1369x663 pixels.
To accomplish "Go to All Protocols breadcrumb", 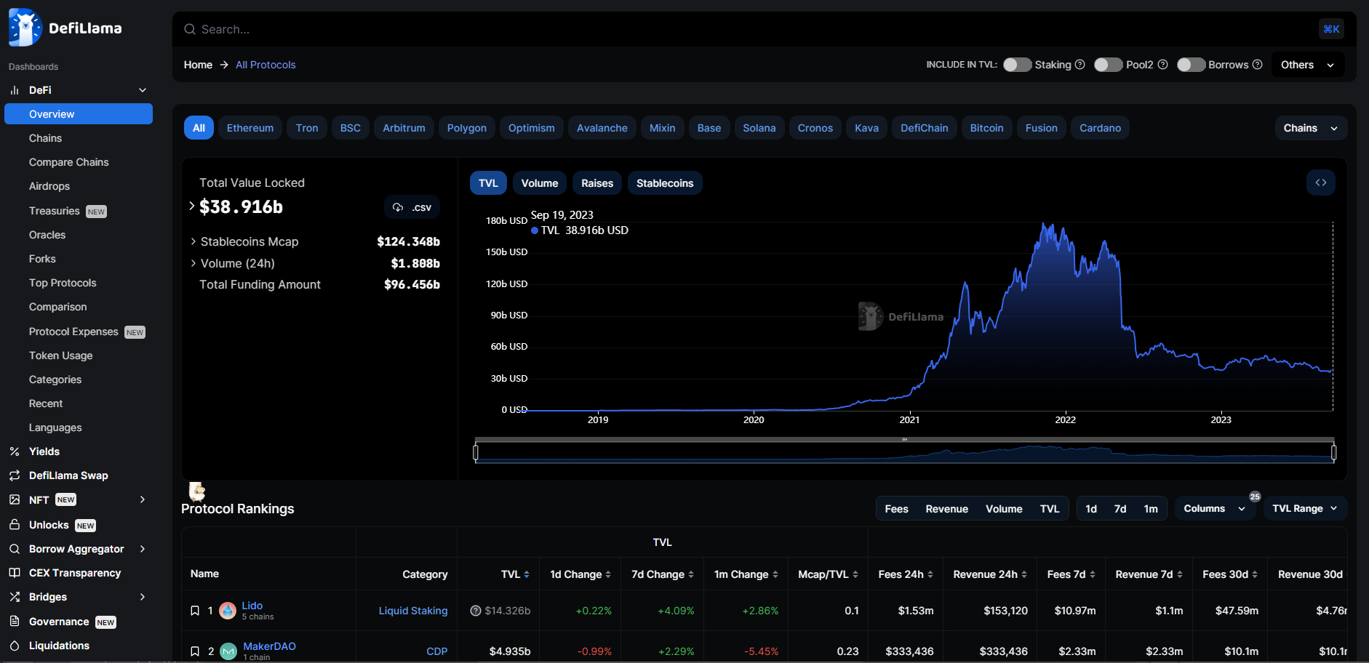I will [266, 65].
